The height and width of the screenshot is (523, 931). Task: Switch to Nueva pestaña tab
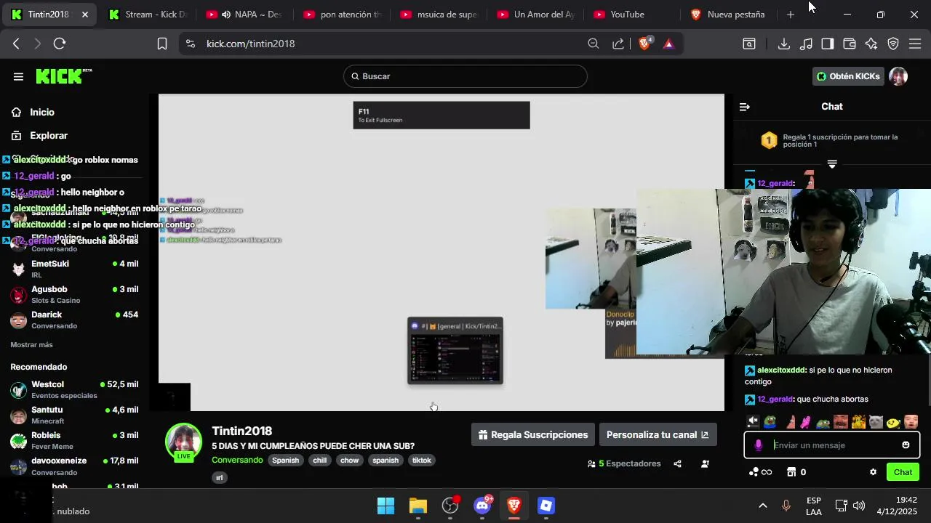(728, 15)
